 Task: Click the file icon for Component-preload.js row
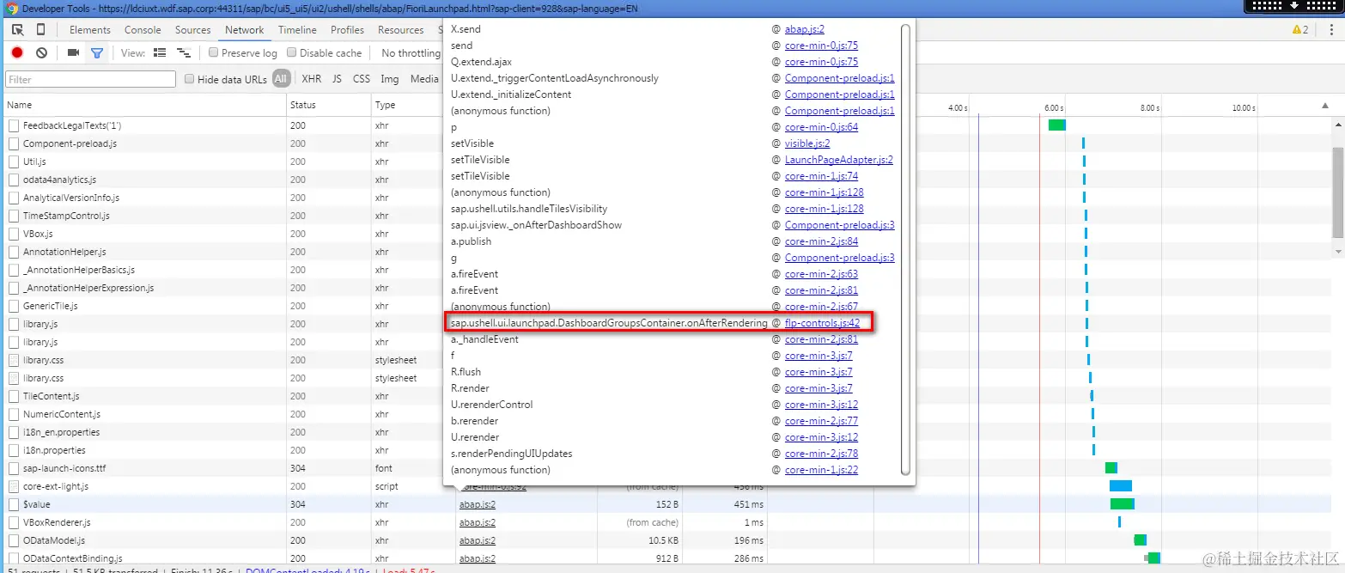(x=14, y=143)
